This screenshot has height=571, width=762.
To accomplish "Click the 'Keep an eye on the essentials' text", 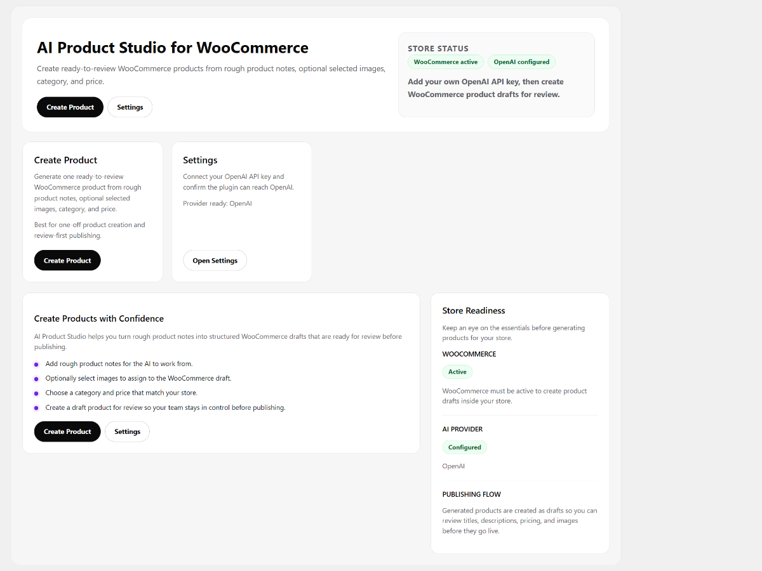I will click(514, 333).
